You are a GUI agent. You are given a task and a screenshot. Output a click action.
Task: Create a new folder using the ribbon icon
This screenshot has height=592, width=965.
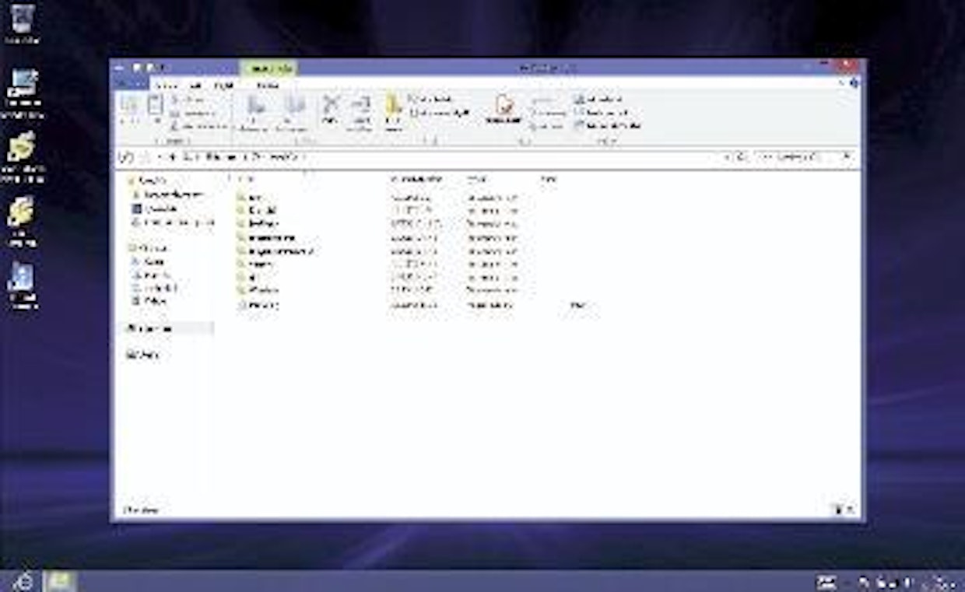pos(394,107)
